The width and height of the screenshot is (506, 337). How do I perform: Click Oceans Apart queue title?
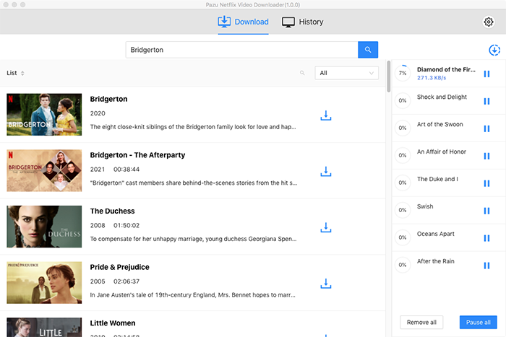(436, 234)
